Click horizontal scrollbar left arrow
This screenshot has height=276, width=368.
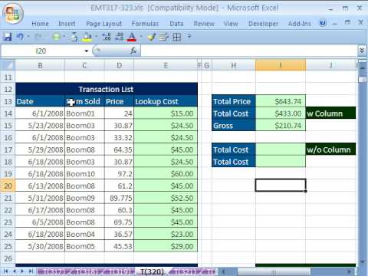point(223,271)
